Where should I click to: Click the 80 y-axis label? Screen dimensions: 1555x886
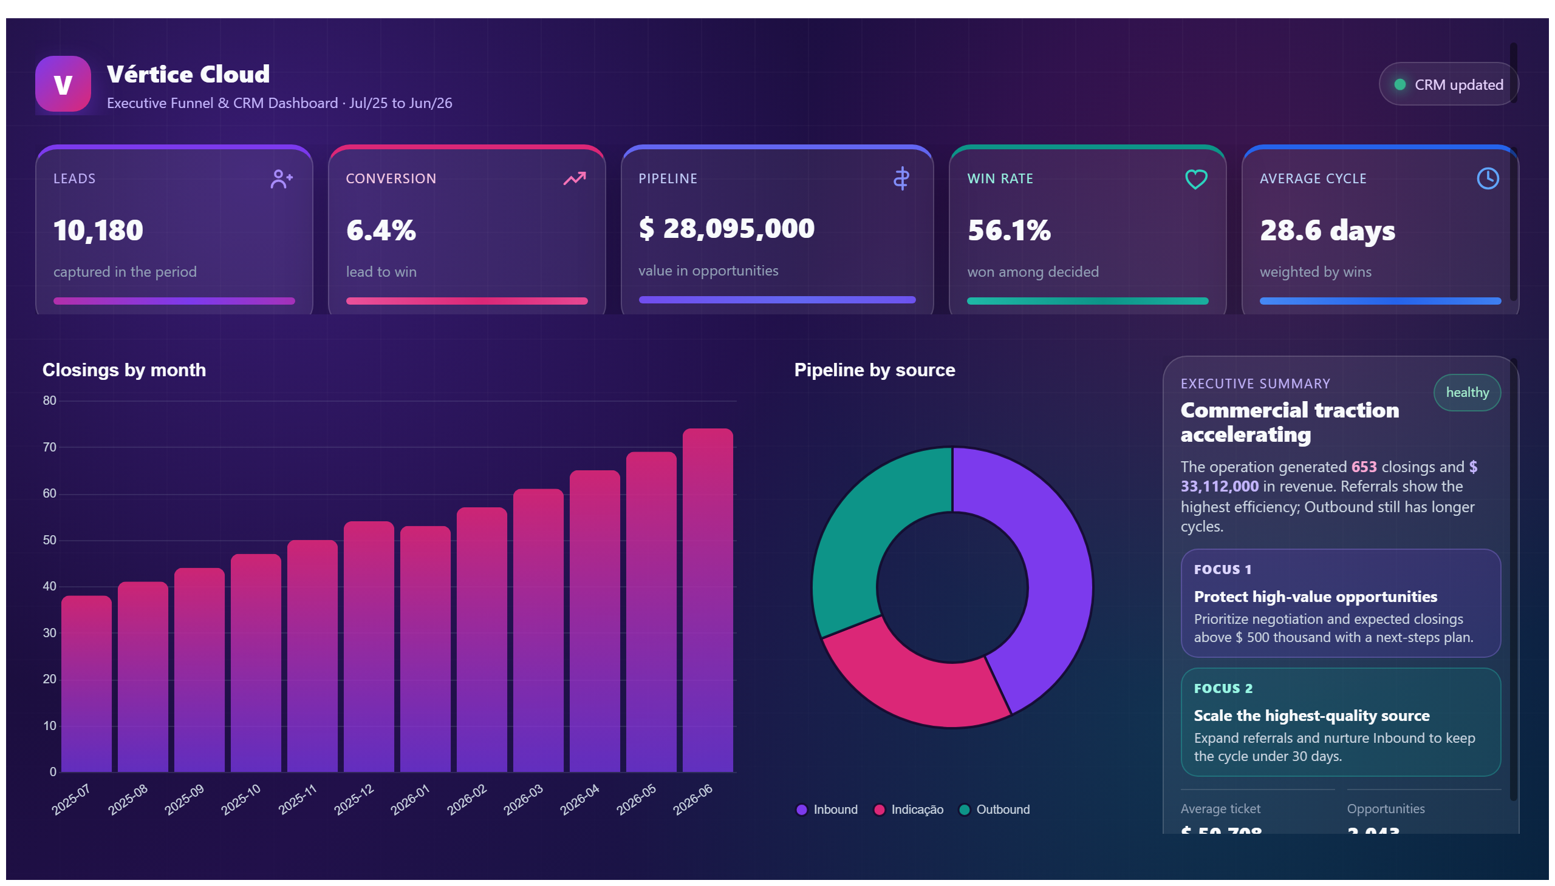pyautogui.click(x=49, y=401)
